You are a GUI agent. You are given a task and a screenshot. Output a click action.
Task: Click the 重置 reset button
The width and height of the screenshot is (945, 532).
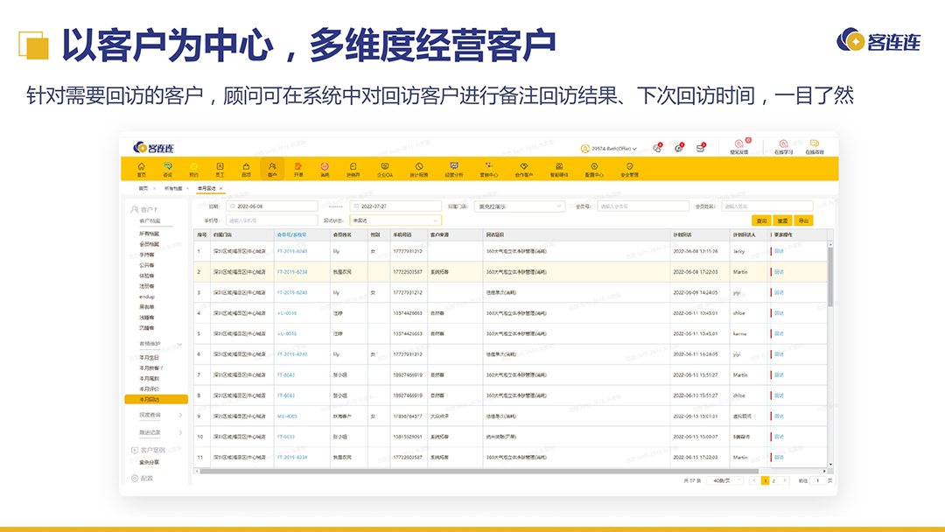coord(782,220)
